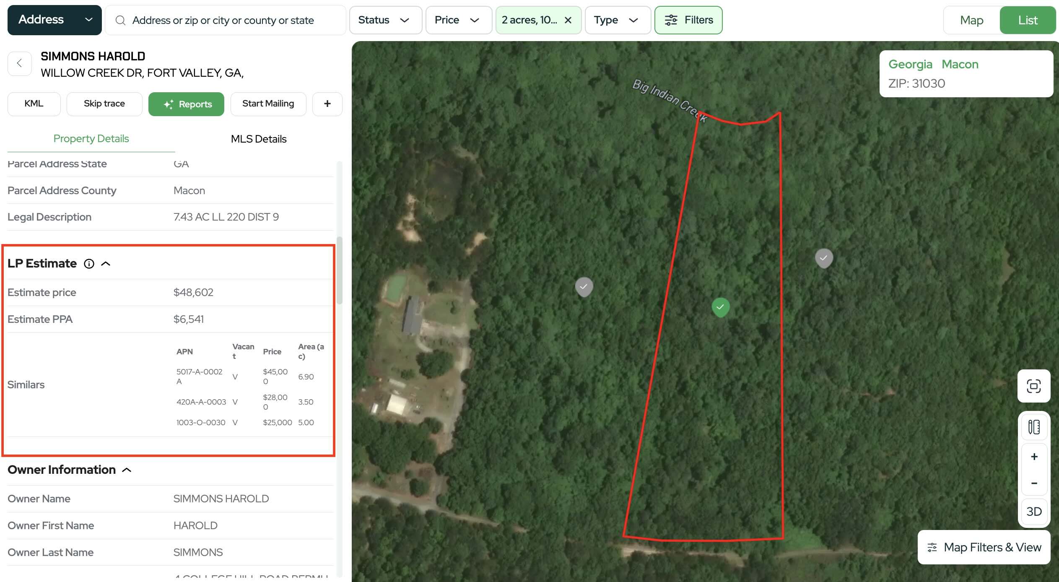Image resolution: width=1059 pixels, height=582 pixels.
Task: Select the green checkmark parcel pin
Action: (720, 307)
